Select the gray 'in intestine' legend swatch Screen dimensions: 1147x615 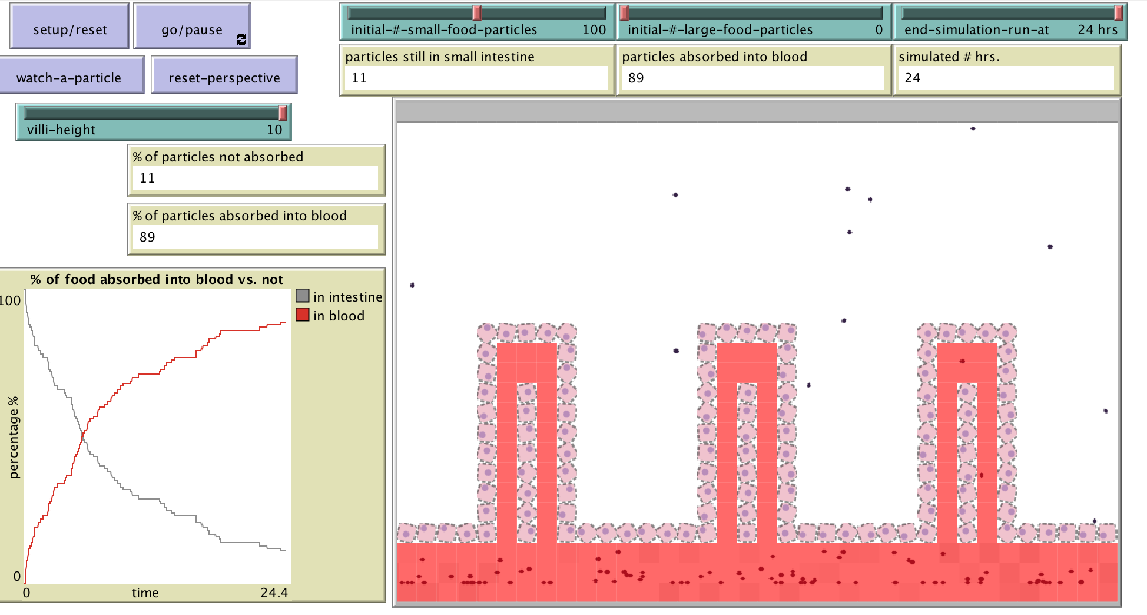(302, 296)
